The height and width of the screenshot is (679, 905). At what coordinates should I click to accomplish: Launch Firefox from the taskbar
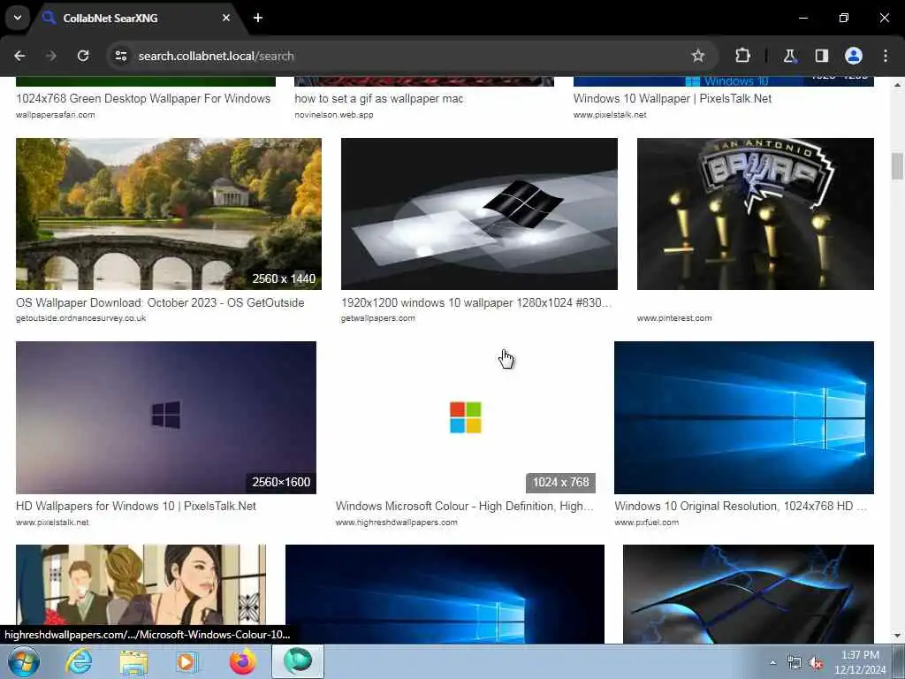click(x=242, y=661)
